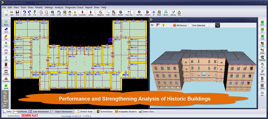
Task: Enable the Only Selected checkbox
Action: 190,25
